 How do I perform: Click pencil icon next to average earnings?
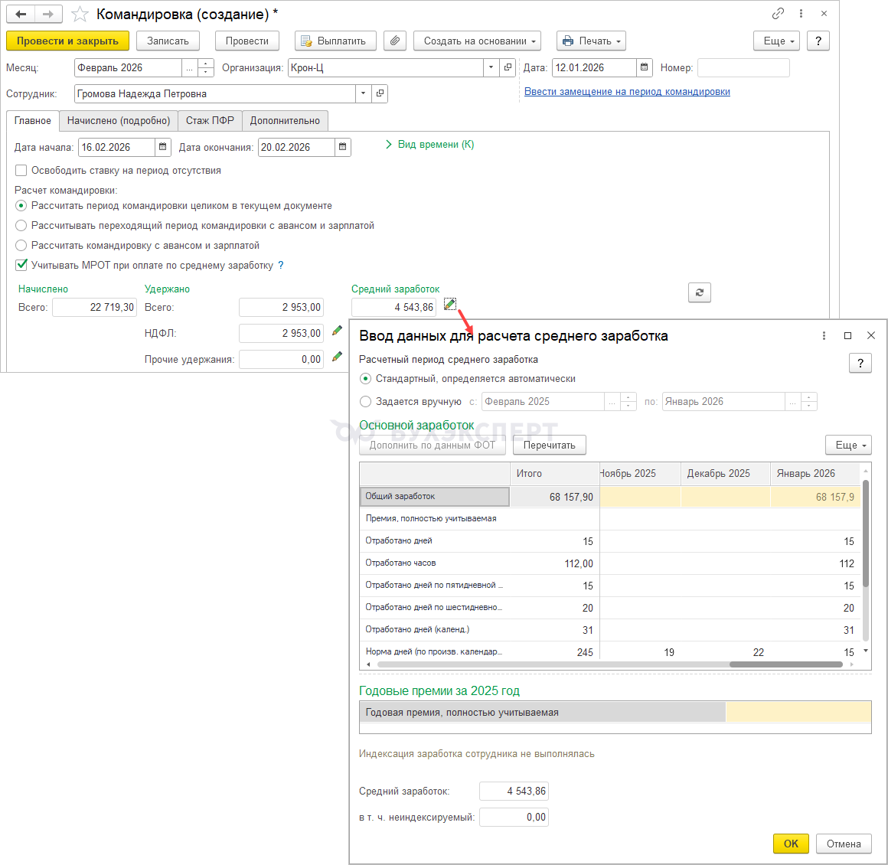(449, 305)
